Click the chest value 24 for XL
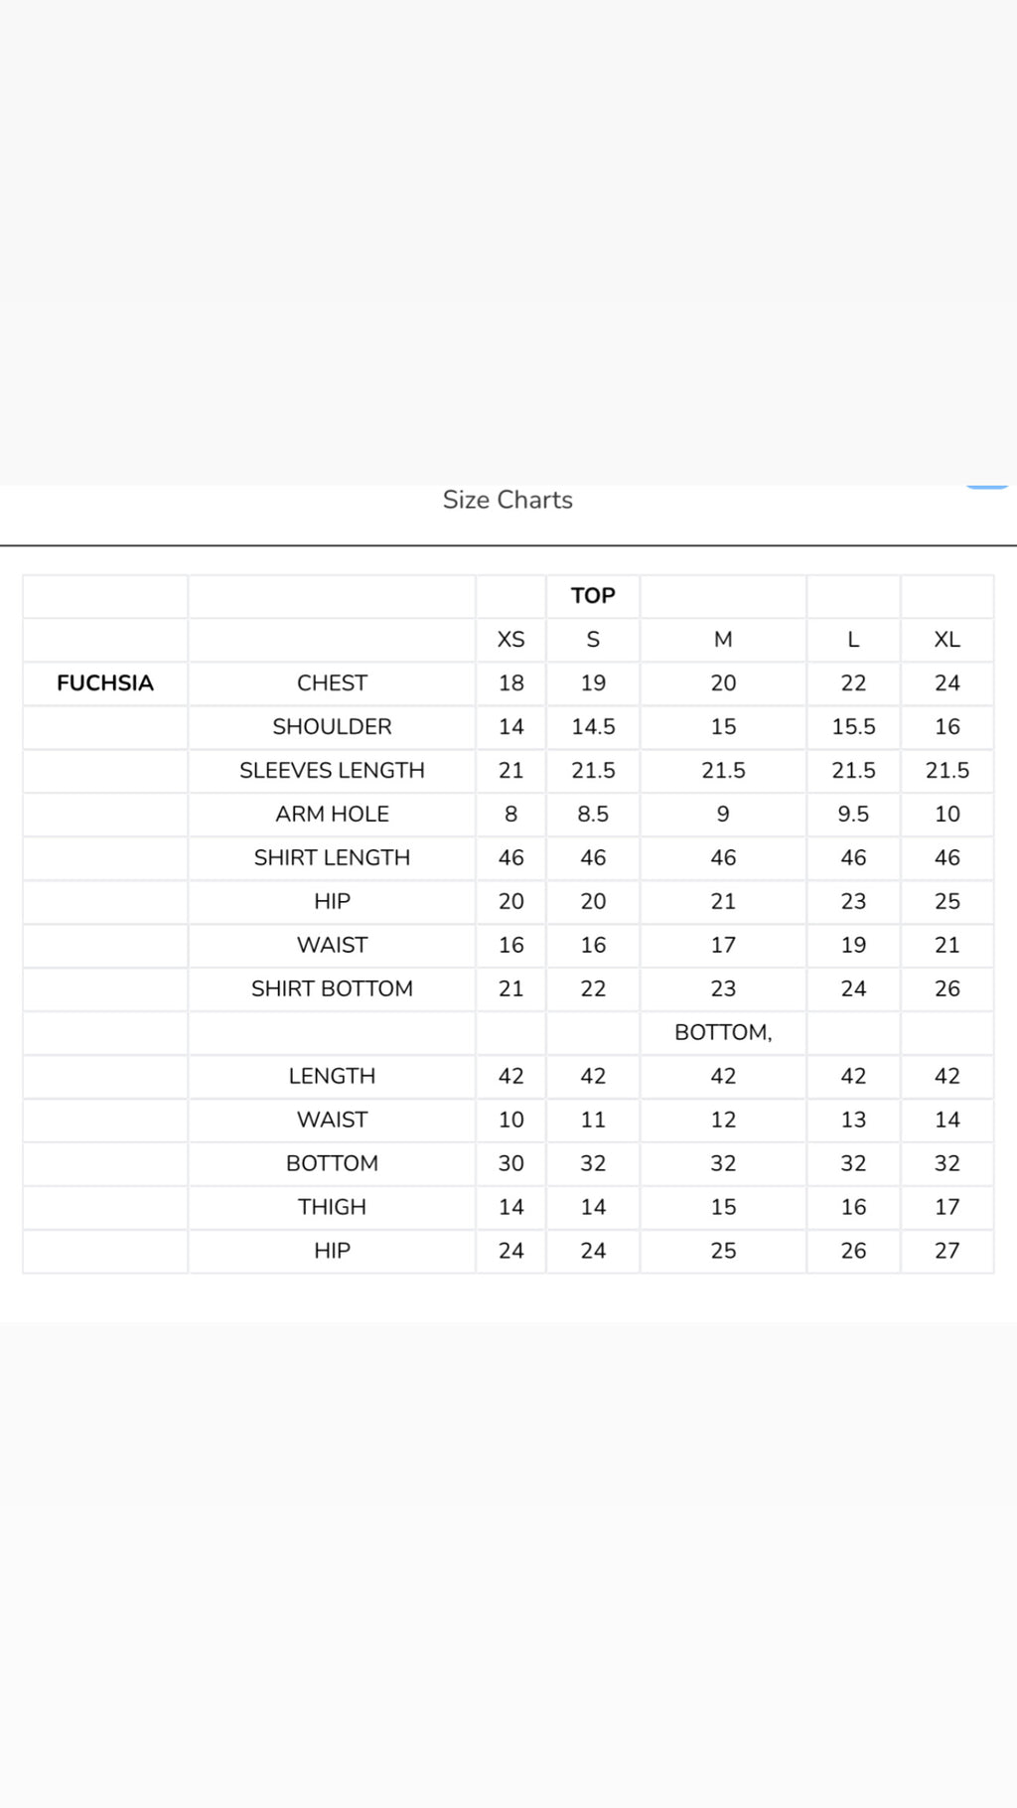Screen dimensions: 1017x1808 pyautogui.click(x=947, y=682)
